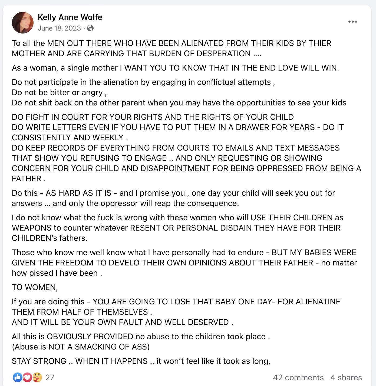
Task: Click the blue thumbs-up Like reaction icon
Action: (18, 377)
